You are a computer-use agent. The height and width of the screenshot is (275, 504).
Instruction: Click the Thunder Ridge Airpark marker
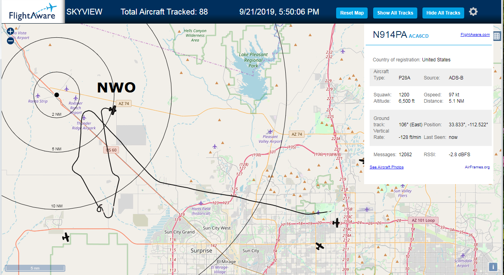(x=84, y=118)
